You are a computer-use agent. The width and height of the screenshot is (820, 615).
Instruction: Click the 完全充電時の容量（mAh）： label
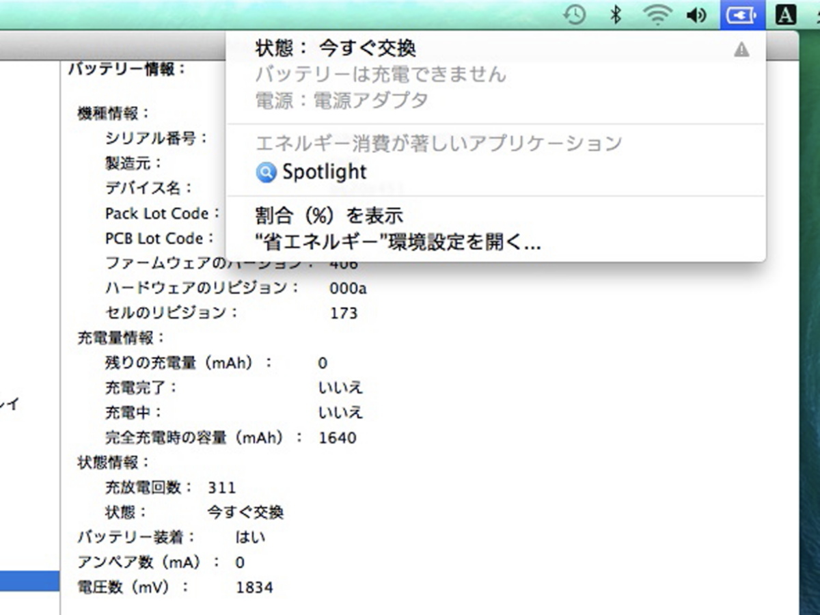pos(204,437)
